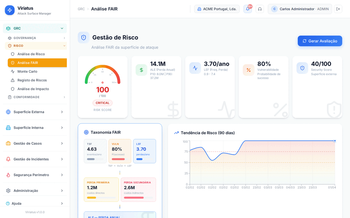Expand the Governança submenu
Viewport: 350px width, 218px height.
(x=64, y=38)
